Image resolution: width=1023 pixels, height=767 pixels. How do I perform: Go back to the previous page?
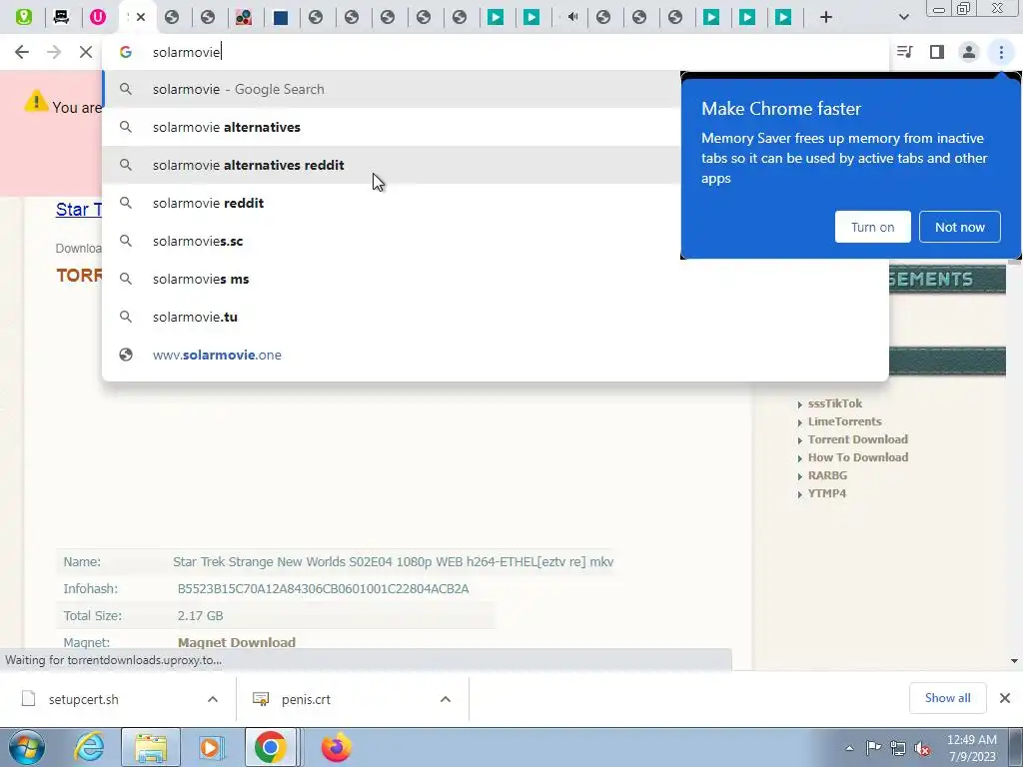click(x=22, y=52)
